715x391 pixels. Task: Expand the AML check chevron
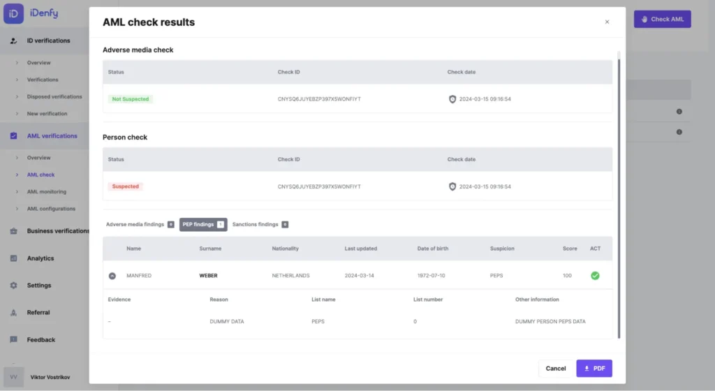tap(17, 175)
